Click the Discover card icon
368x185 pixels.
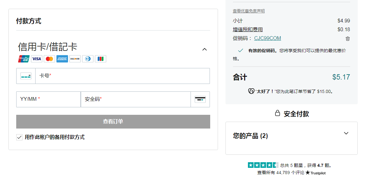point(75,59)
